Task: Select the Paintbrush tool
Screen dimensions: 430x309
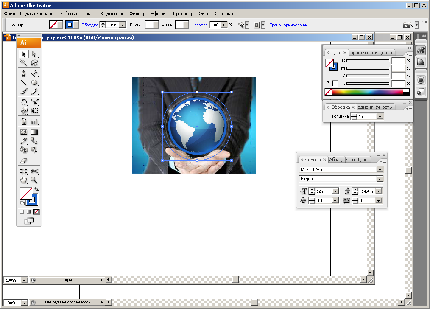Action: click(x=24, y=91)
